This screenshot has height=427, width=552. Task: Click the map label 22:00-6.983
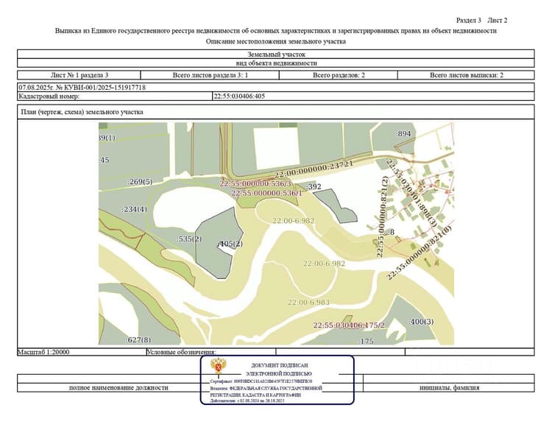[x=308, y=302]
